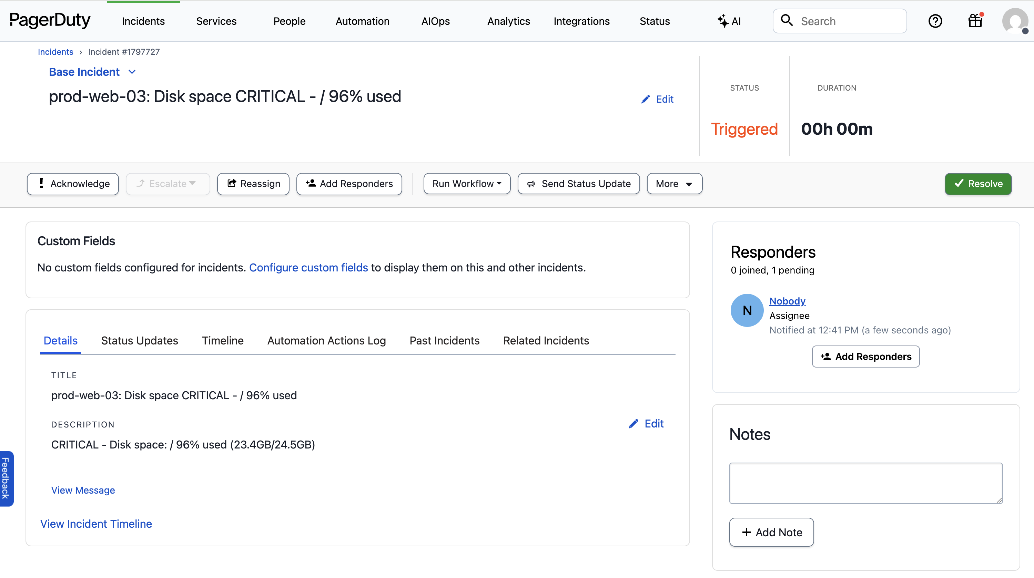Expand the Base Incident chevron dropdown

[132, 72]
